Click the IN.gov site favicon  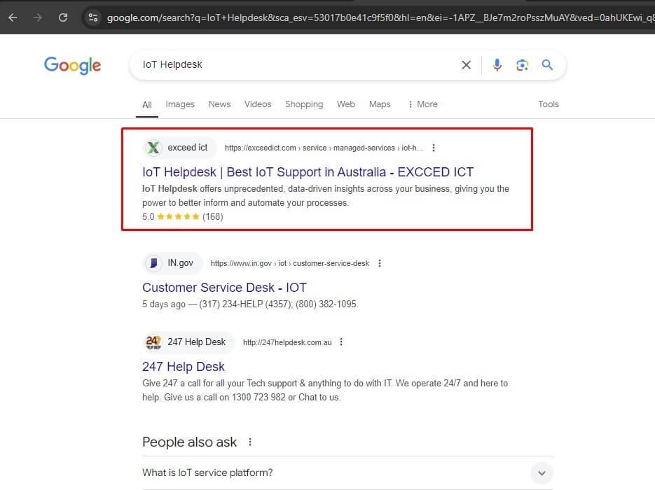click(153, 263)
